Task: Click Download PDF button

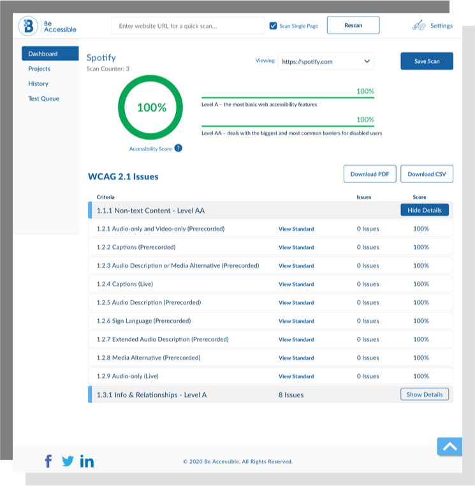Action: [370, 174]
